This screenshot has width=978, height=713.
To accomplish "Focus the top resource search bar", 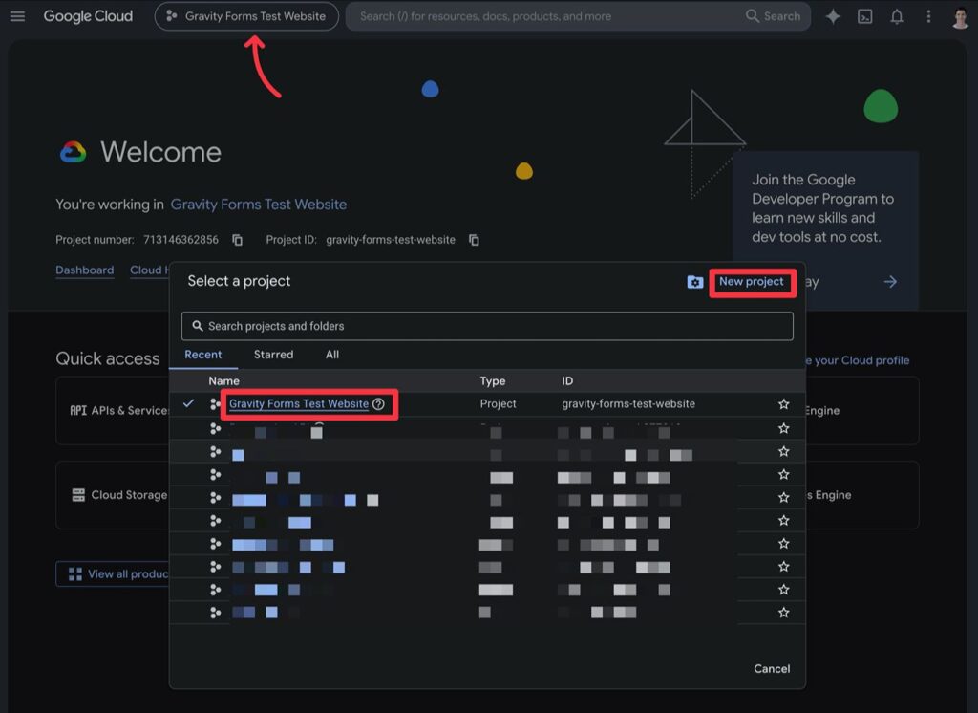I will pos(578,16).
